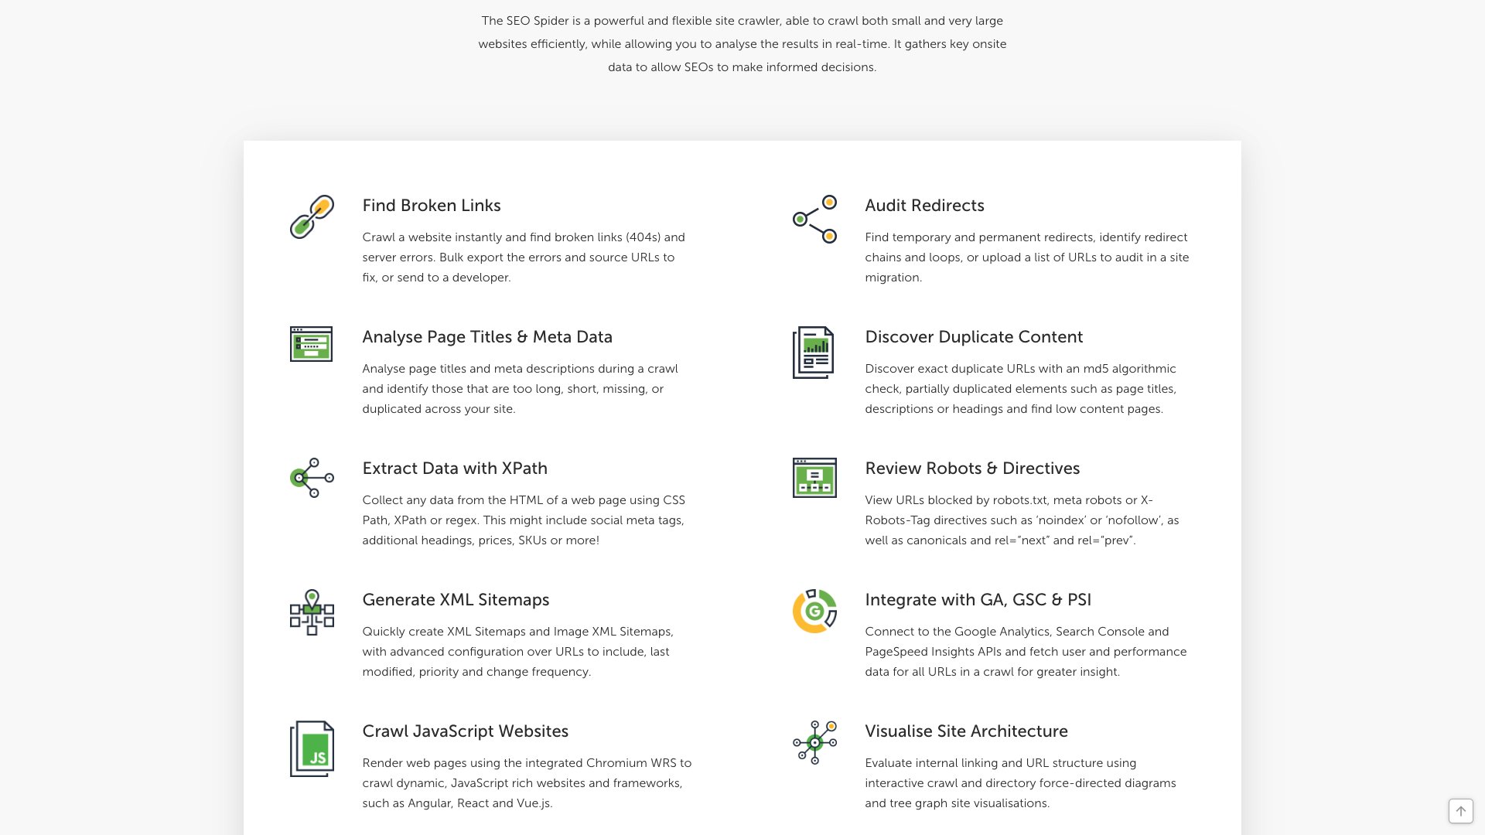Click the XPath extraction branch icon
The height and width of the screenshot is (835, 1485).
[312, 478]
